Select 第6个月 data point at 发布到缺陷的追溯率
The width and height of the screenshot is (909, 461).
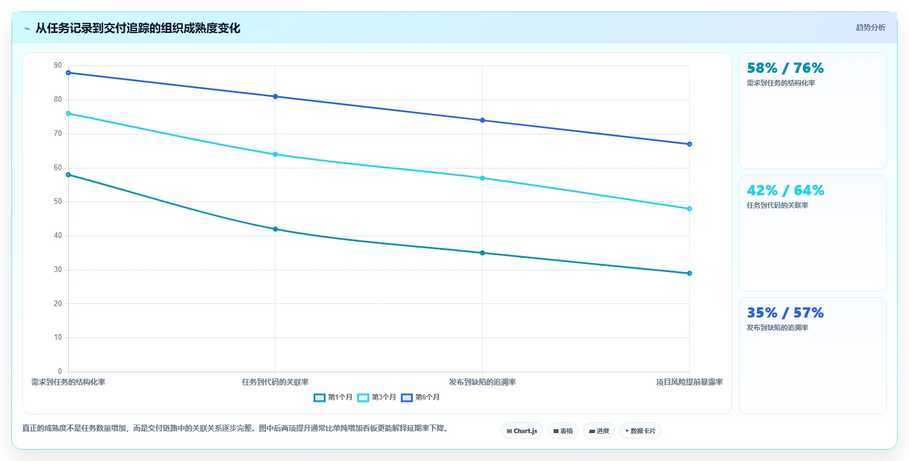pyautogui.click(x=483, y=121)
